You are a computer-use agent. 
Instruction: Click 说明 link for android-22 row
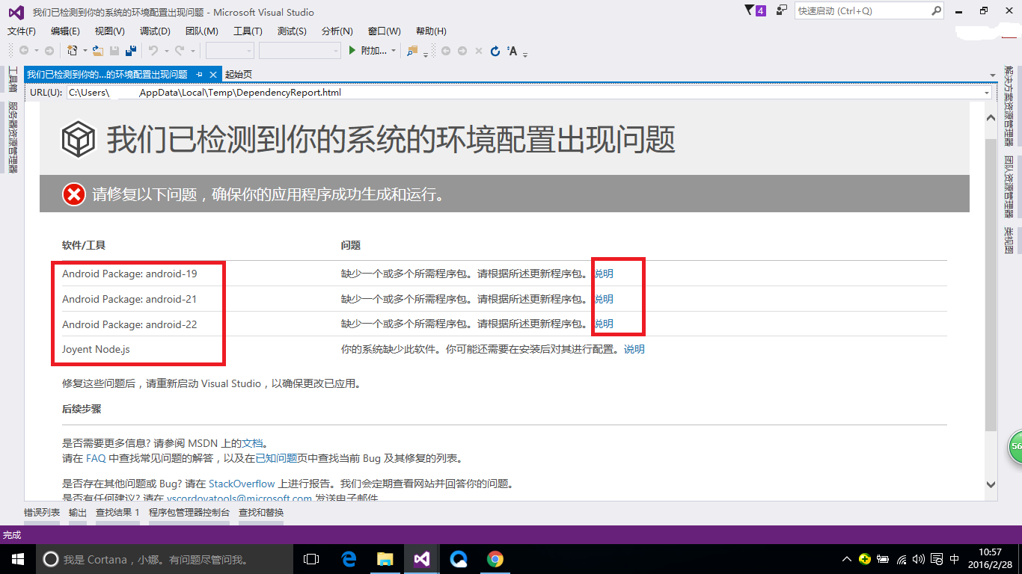click(603, 324)
